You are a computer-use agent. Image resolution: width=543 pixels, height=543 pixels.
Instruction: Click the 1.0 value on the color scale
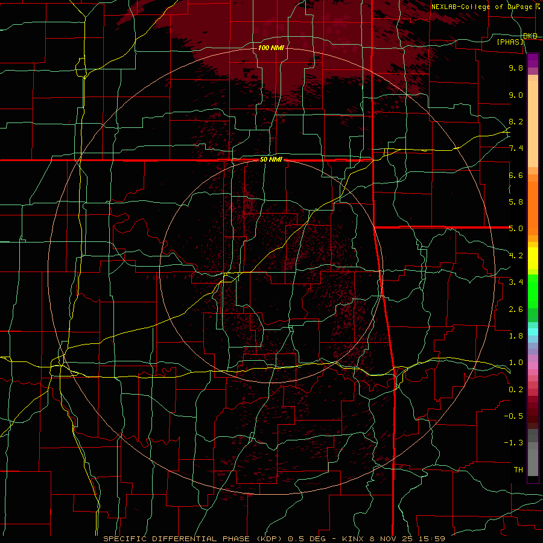[516, 363]
